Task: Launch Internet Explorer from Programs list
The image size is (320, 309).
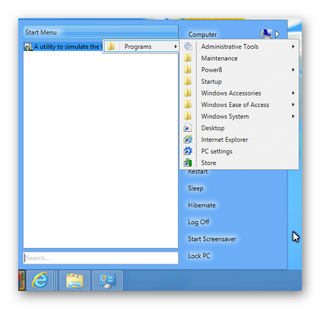Action: point(239,139)
